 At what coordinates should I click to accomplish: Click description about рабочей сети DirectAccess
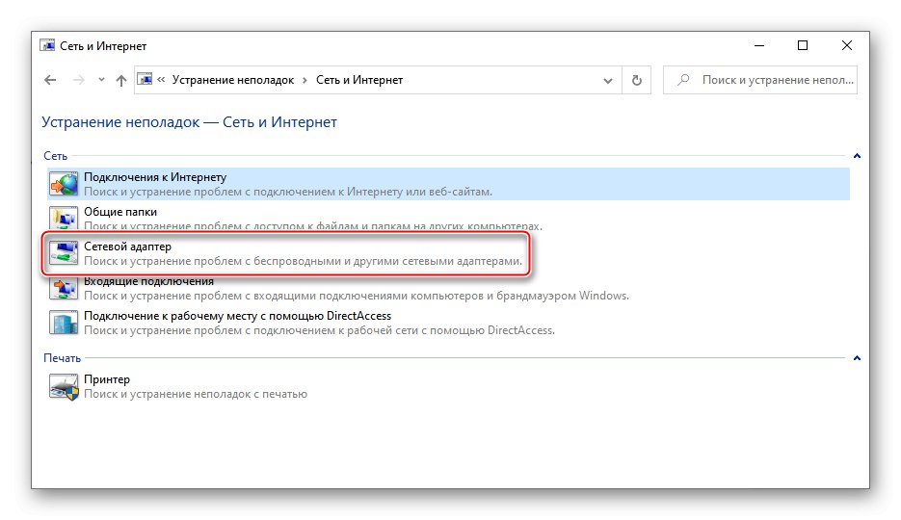tap(320, 330)
